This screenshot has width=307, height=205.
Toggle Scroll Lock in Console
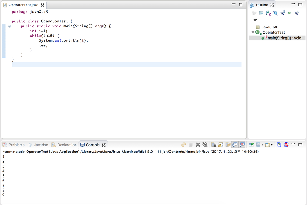click(x=221, y=145)
